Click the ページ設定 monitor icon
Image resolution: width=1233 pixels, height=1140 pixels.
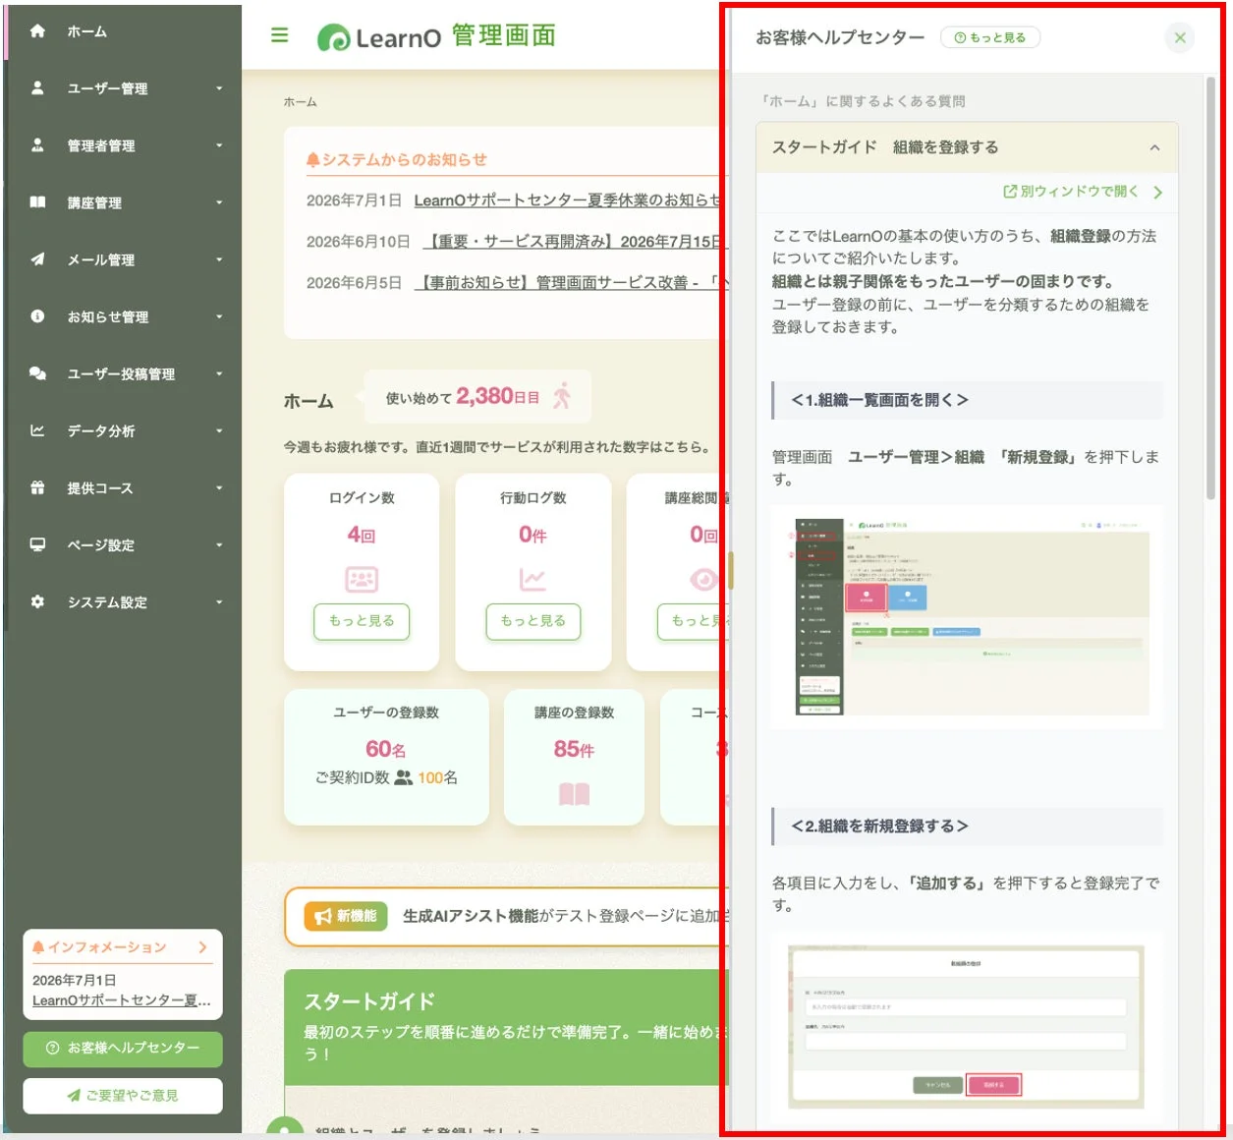pos(37,543)
